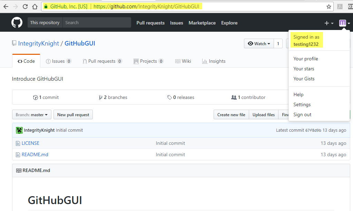Click the browser forward arrow
The image size is (353, 211).
[x=16, y=7]
